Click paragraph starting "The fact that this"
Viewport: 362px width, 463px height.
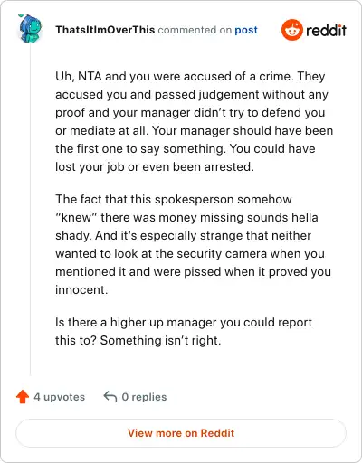pyautogui.click(x=193, y=244)
